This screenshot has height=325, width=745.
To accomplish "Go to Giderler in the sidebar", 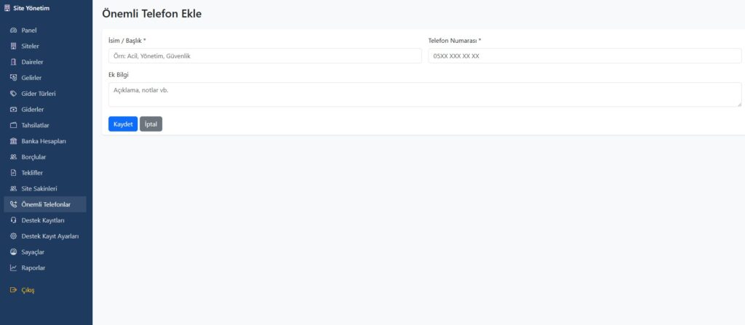I will pyautogui.click(x=33, y=110).
